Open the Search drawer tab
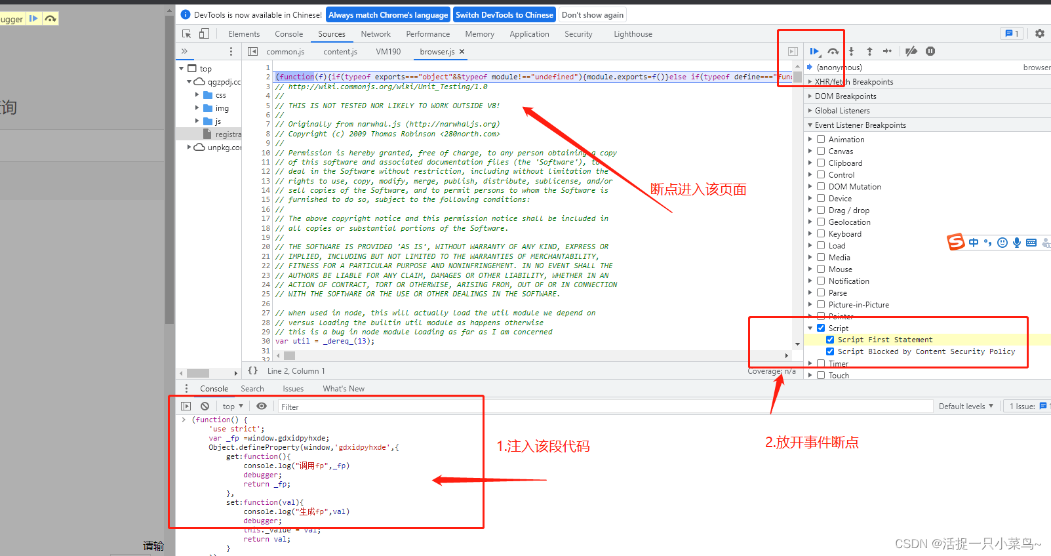Viewport: 1051px width, 556px height. coord(252,389)
